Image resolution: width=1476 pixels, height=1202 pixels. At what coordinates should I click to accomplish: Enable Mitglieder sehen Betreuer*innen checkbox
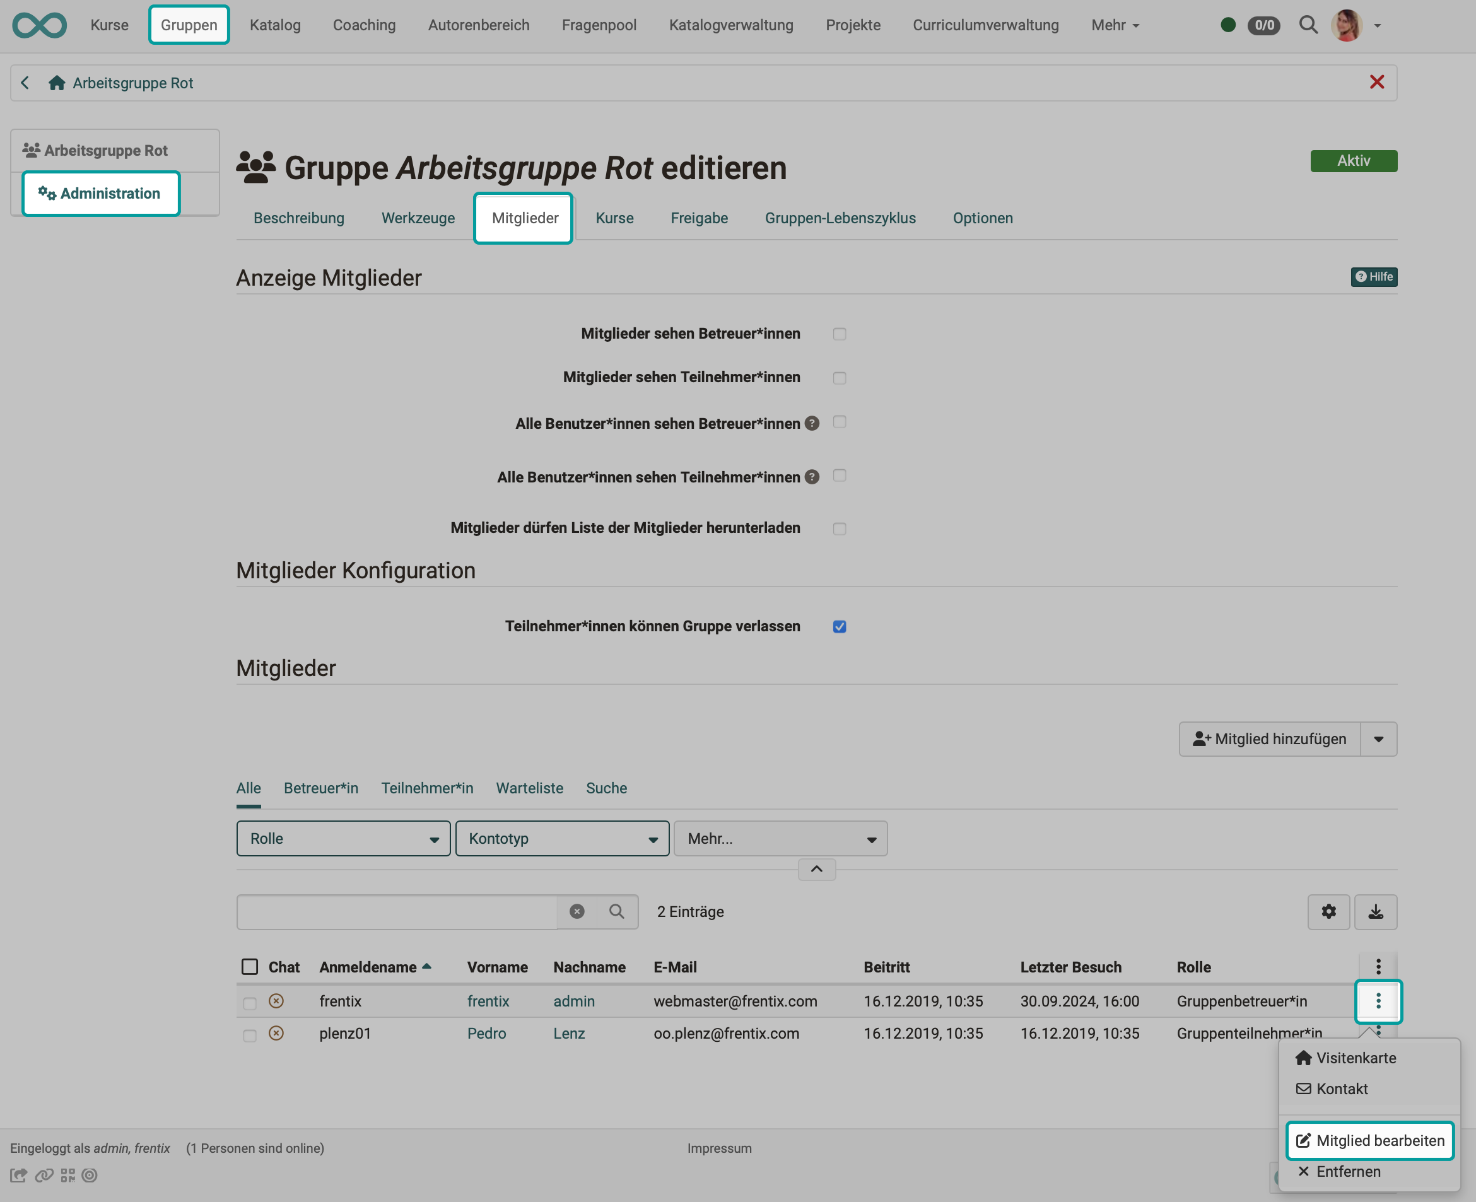[839, 334]
